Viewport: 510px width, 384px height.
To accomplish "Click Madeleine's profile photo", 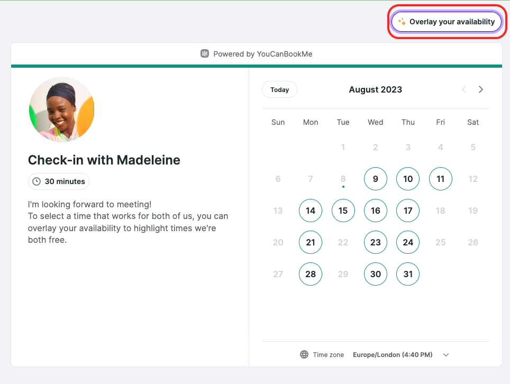I will click(x=62, y=109).
